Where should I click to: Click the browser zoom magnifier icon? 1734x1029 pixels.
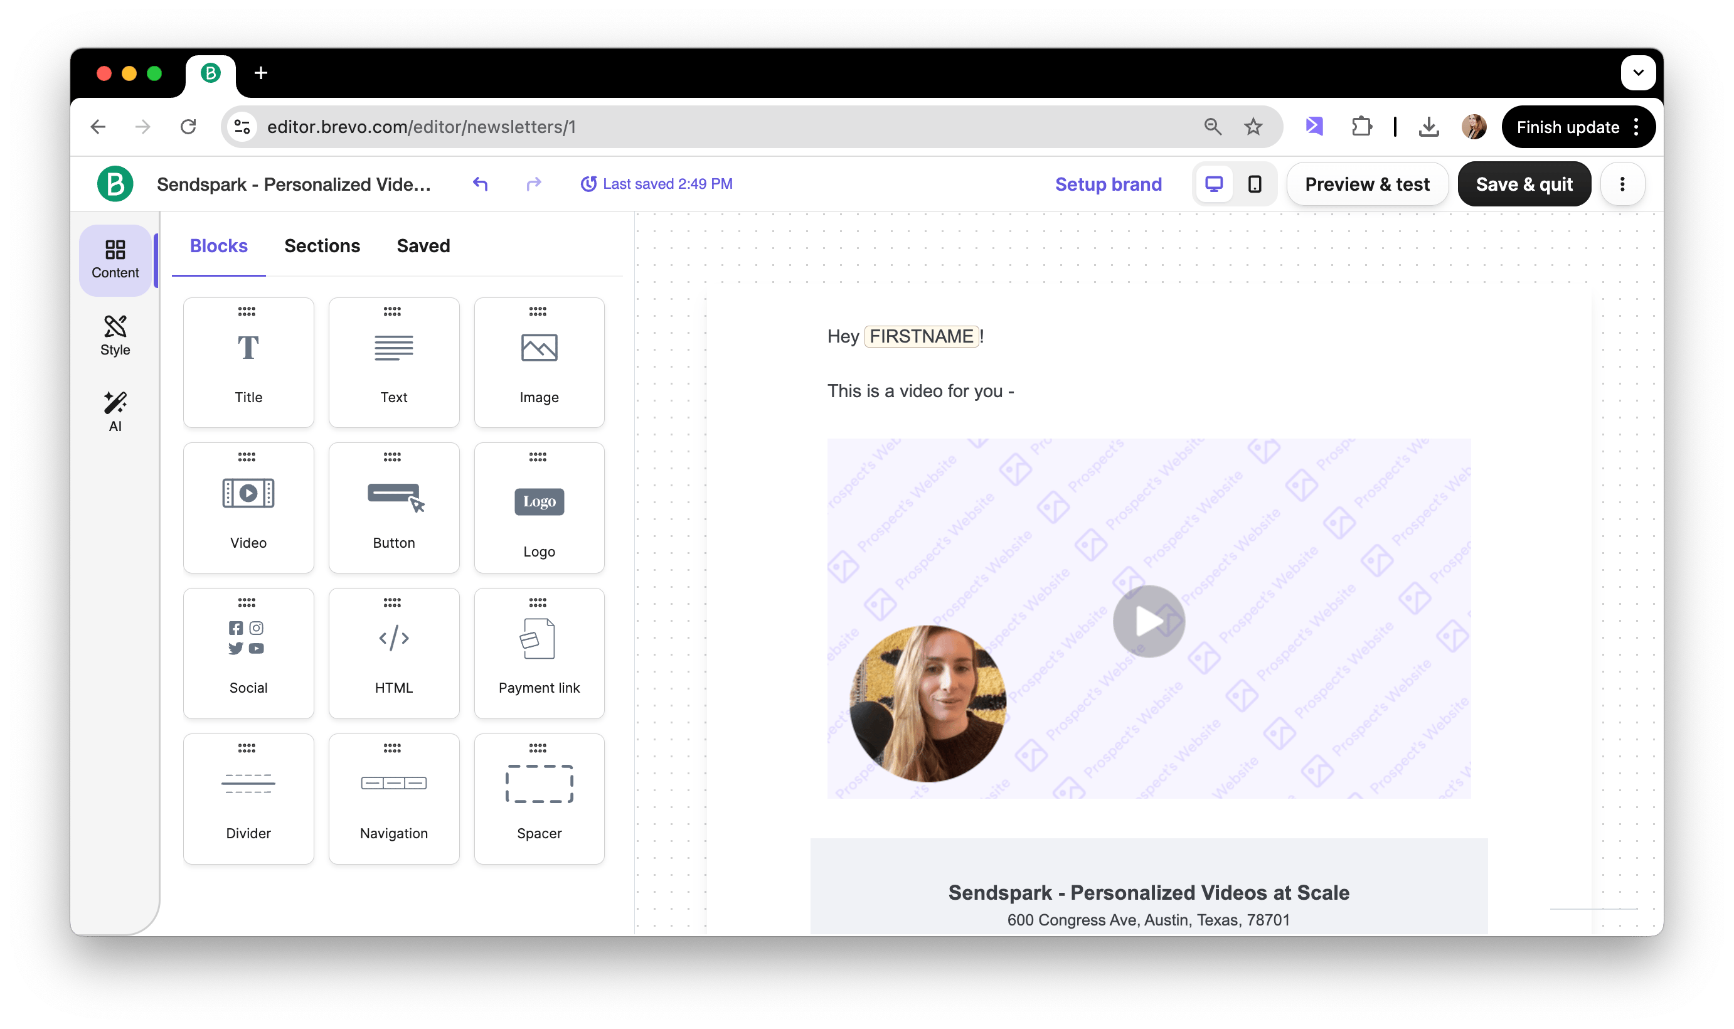pos(1213,127)
